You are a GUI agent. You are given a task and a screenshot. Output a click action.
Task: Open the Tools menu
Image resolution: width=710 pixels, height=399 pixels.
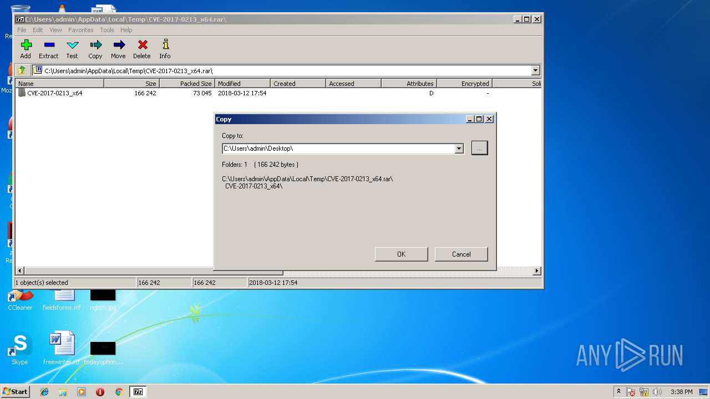107,30
